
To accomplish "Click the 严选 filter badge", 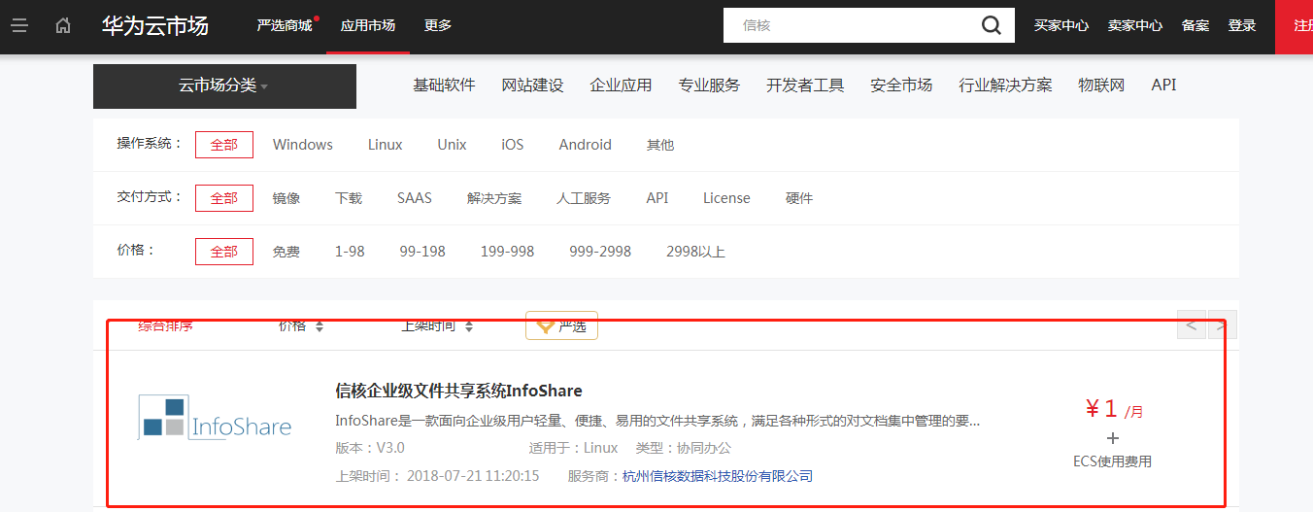I will coord(561,326).
